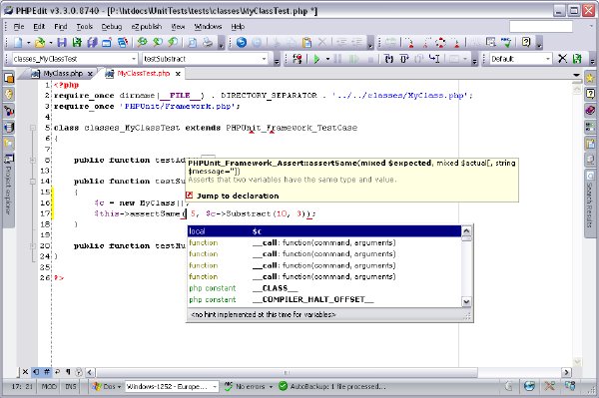Click the single blue window icon in toolbar

[107, 42]
